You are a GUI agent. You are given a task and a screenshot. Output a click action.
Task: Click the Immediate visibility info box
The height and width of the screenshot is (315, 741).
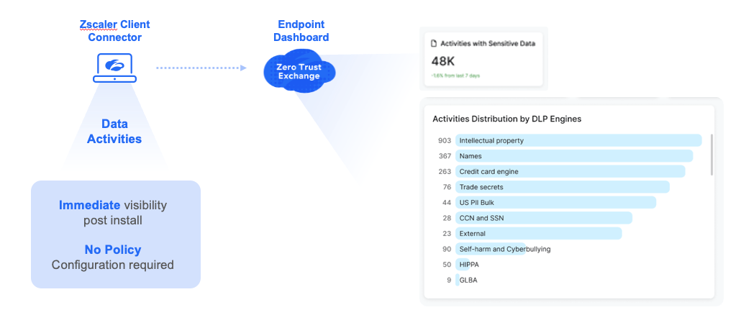click(115, 234)
